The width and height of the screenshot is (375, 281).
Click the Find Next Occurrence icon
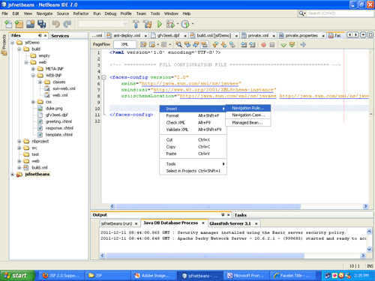[x=196, y=45]
